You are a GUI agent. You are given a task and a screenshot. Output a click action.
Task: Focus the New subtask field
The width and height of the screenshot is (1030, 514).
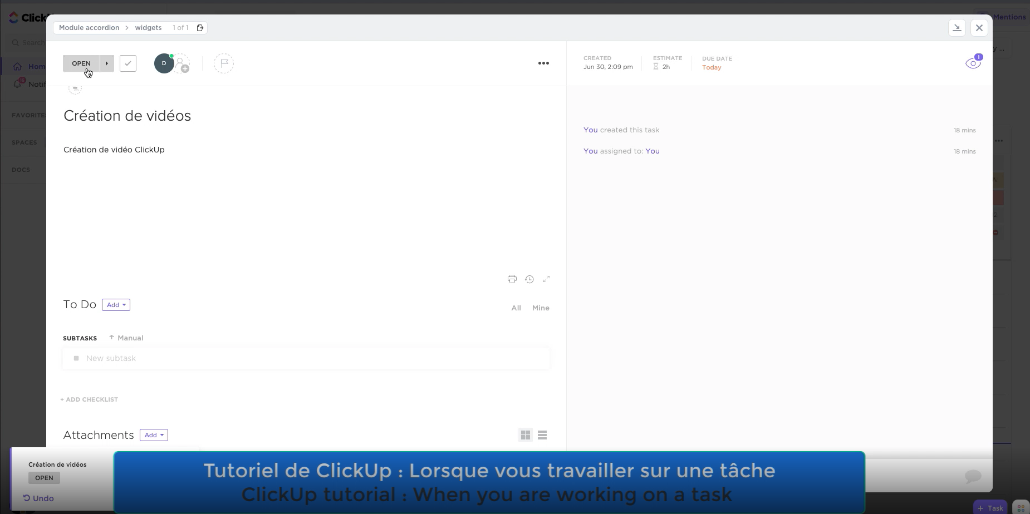(x=306, y=359)
